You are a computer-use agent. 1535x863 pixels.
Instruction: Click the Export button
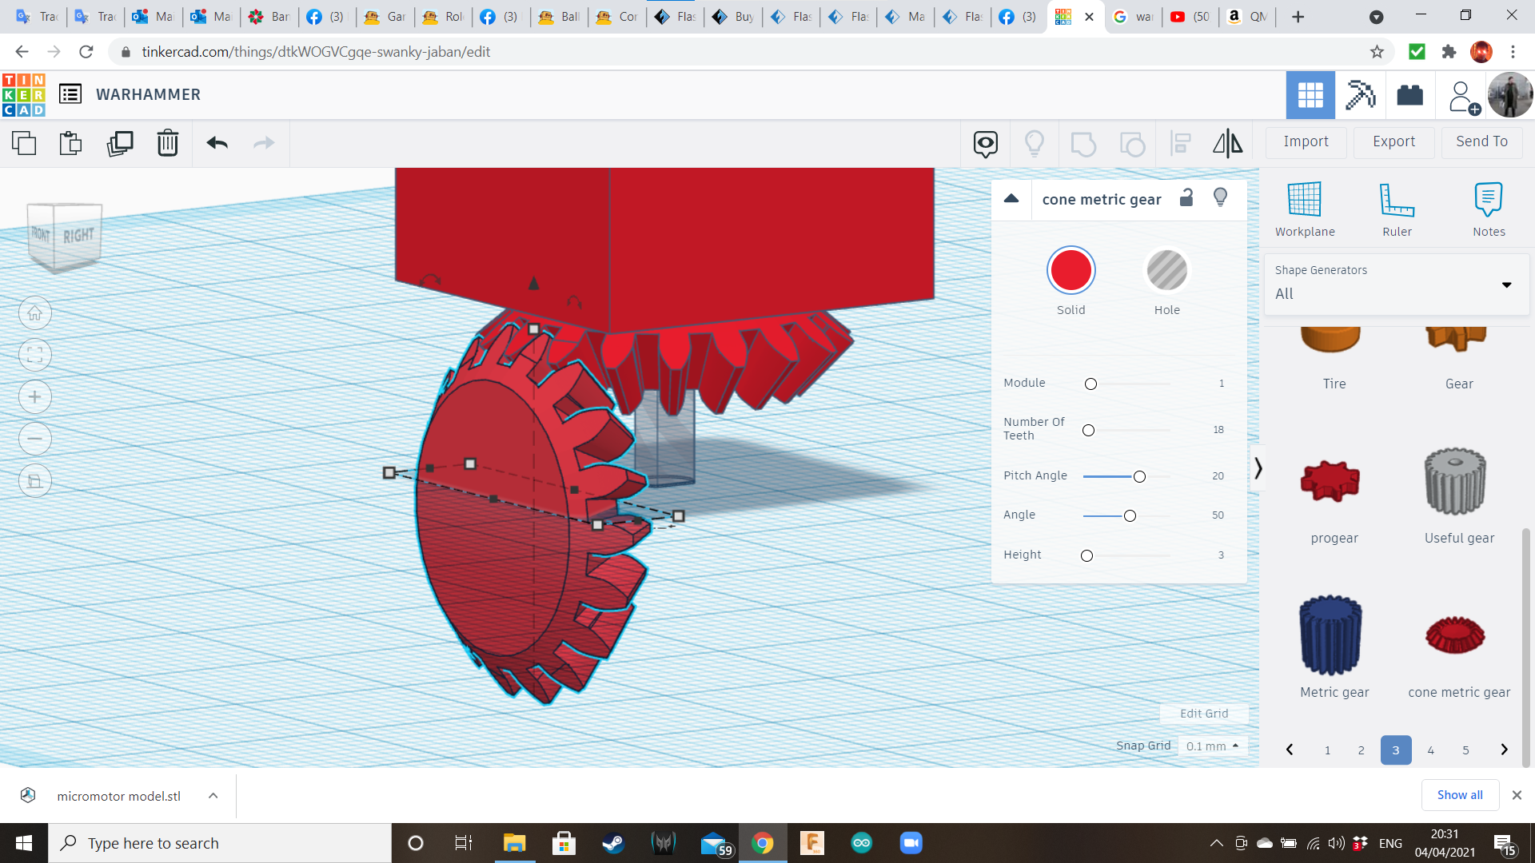(x=1393, y=141)
